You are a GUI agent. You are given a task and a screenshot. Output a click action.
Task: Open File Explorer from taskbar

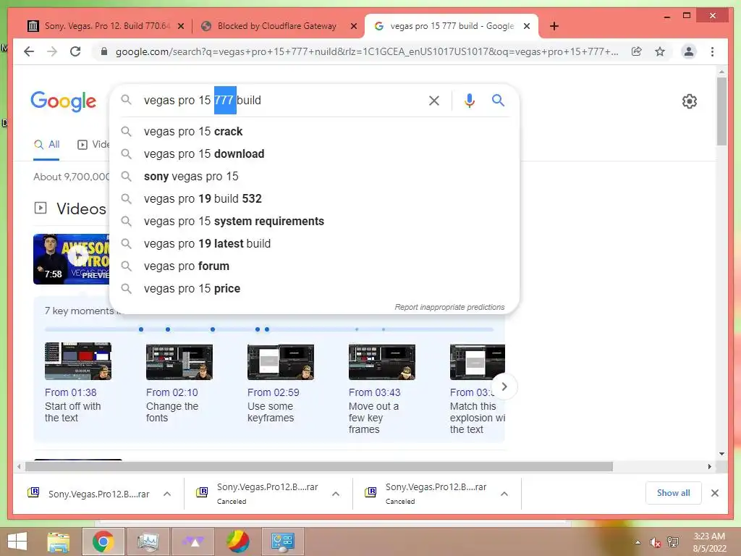click(x=59, y=542)
